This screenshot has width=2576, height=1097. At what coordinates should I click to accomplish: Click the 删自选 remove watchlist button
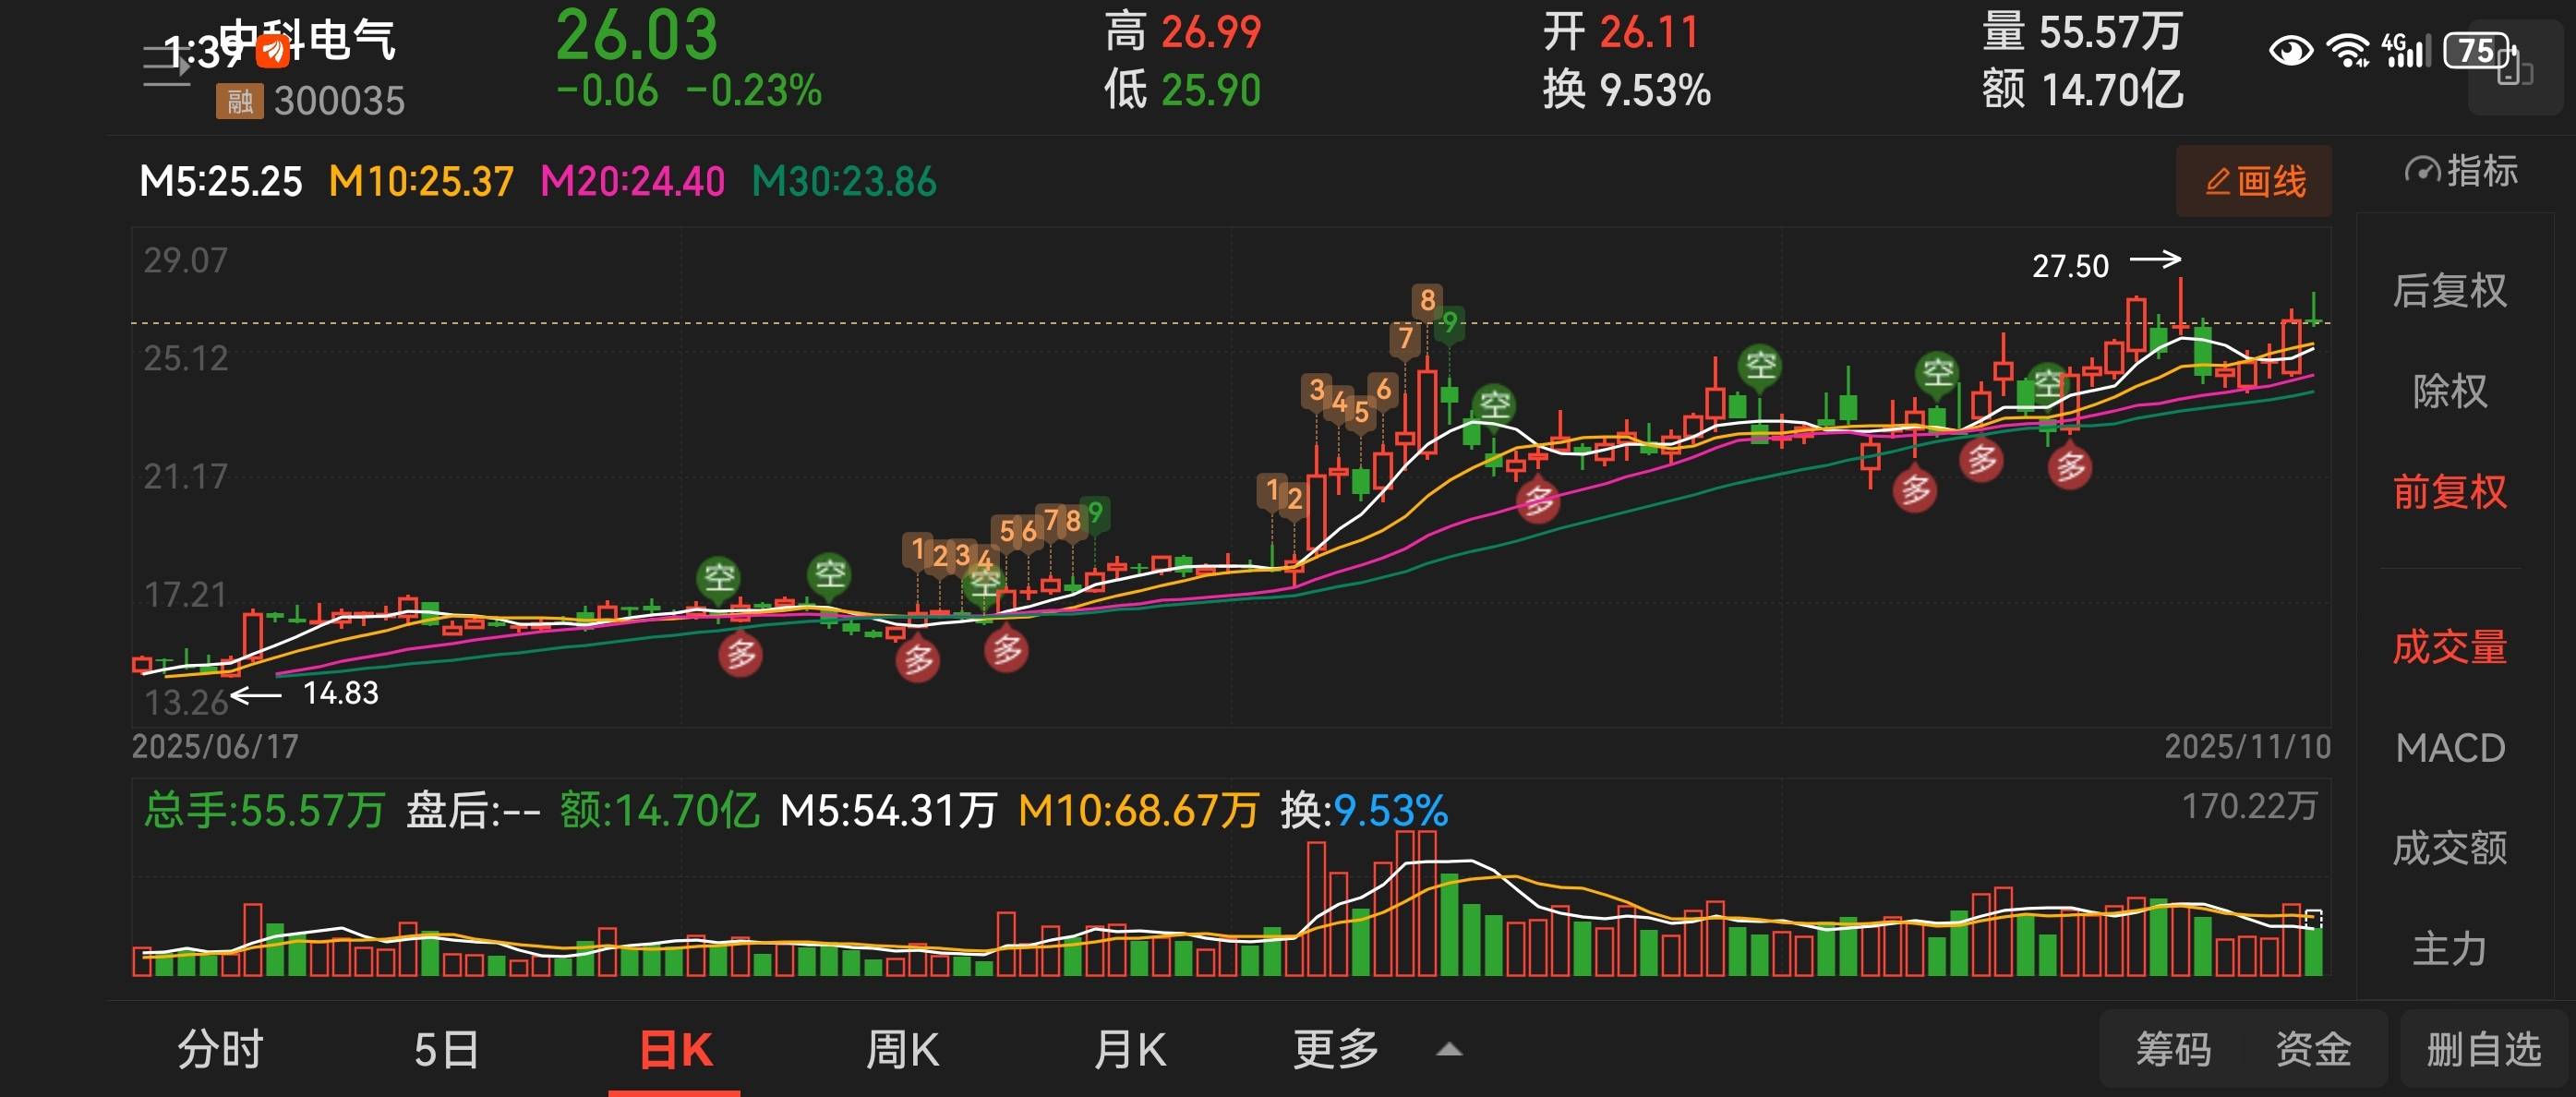pyautogui.click(x=2483, y=1050)
